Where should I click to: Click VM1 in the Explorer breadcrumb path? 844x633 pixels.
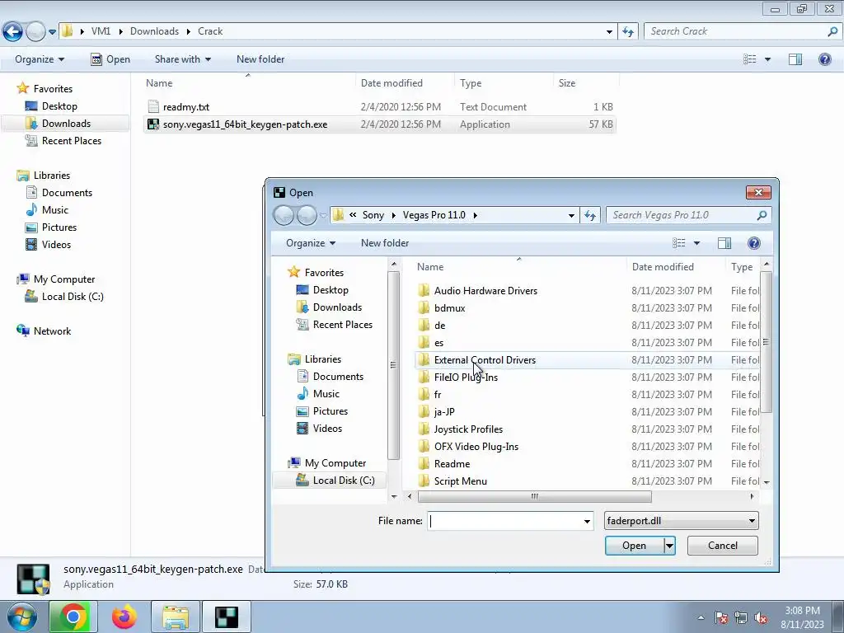101,31
